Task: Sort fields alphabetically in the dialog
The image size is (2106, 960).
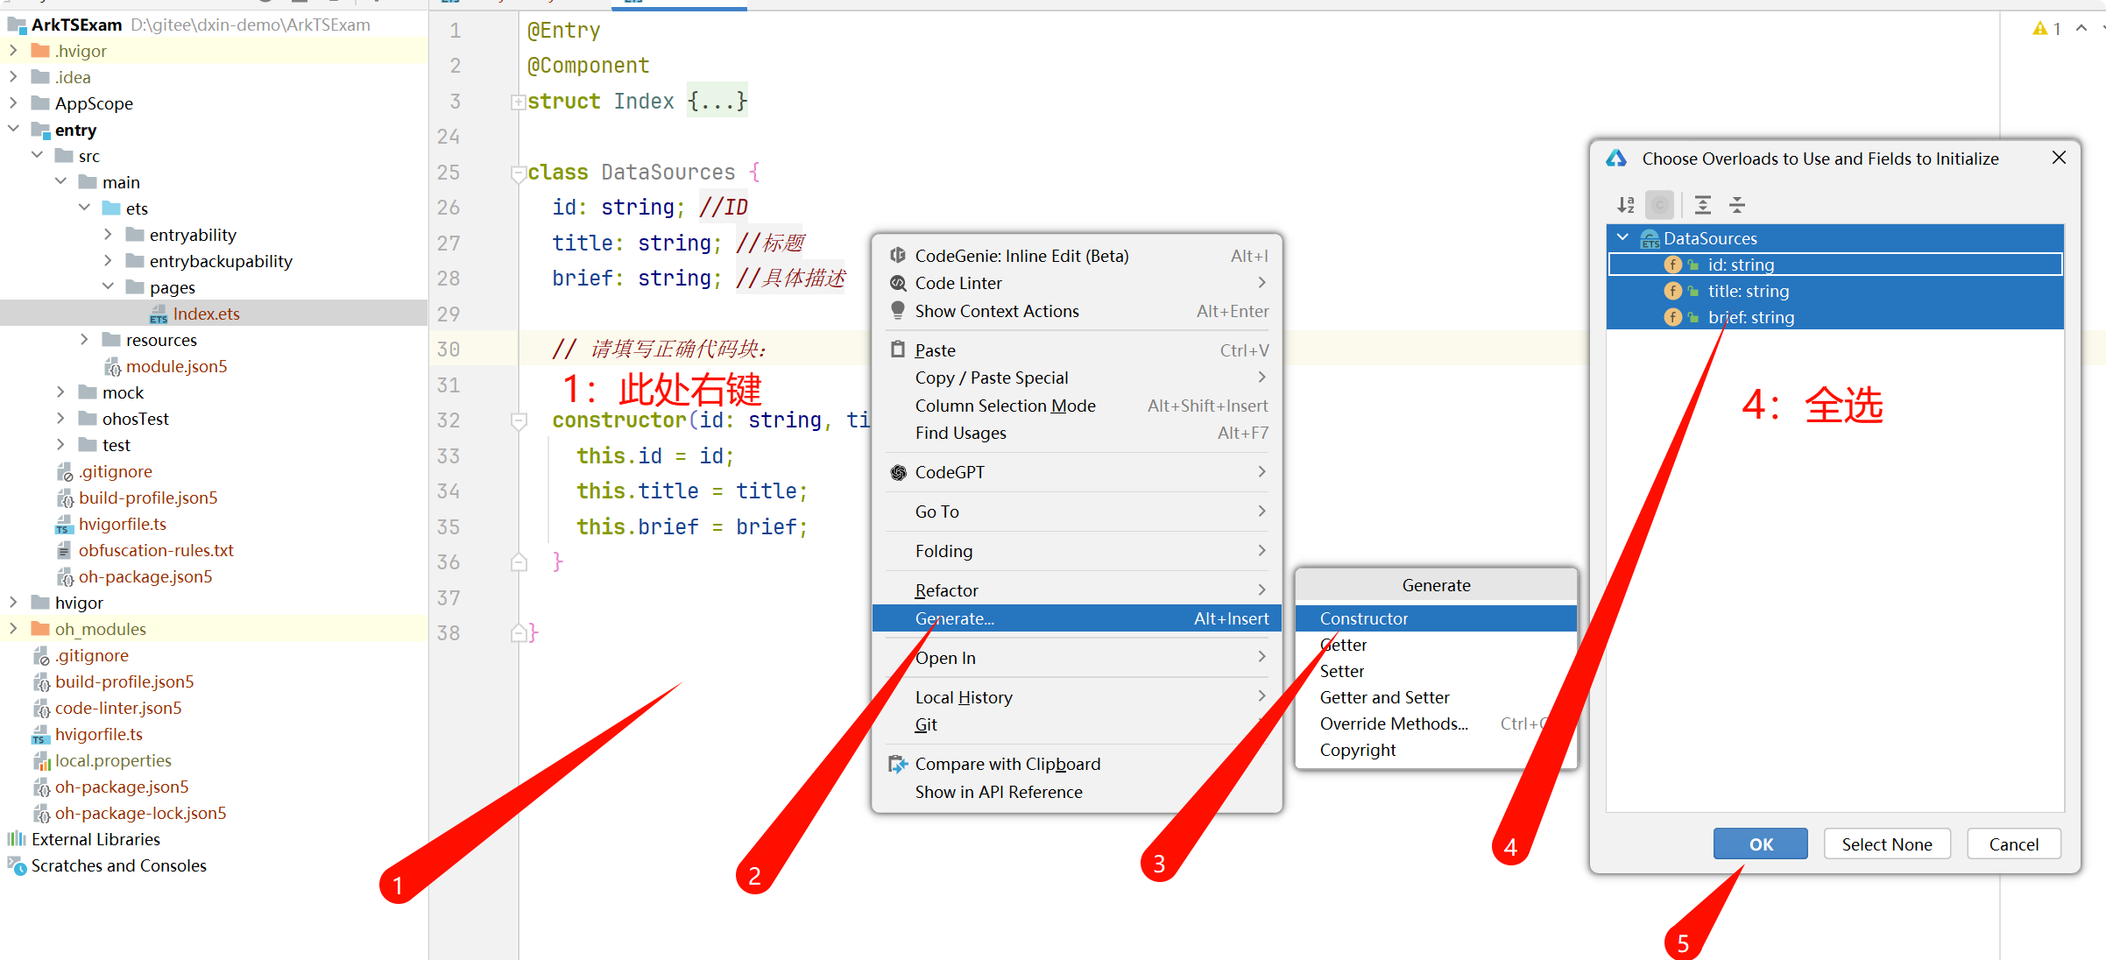Action: (1626, 205)
